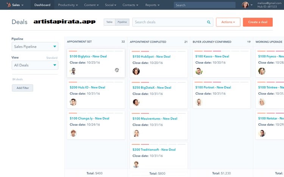This screenshot has height=177, width=284.
Task: Click Close date 10/30/16 on Kasco card
Action: [211, 62]
